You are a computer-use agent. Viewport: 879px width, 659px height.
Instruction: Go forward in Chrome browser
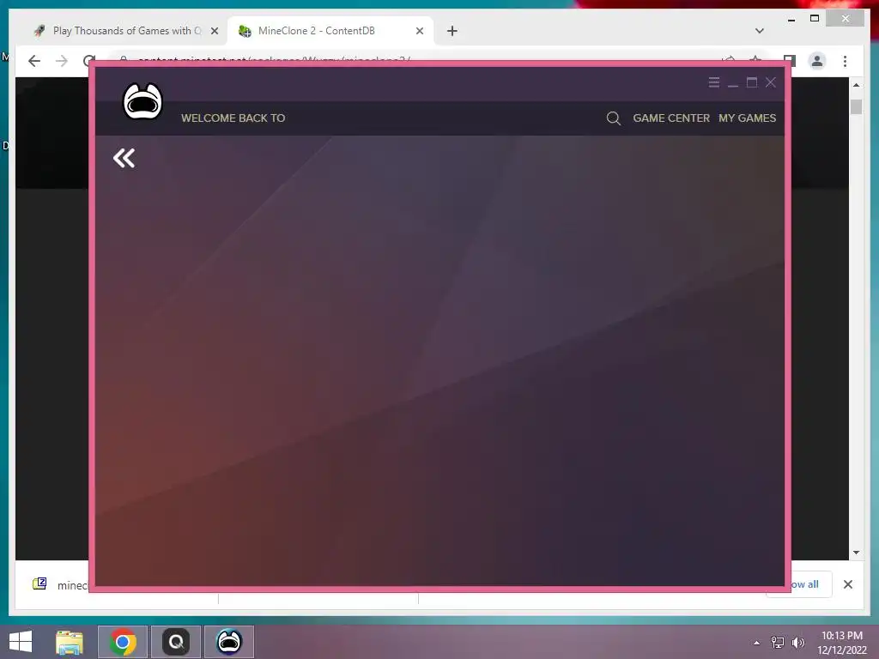click(x=62, y=61)
